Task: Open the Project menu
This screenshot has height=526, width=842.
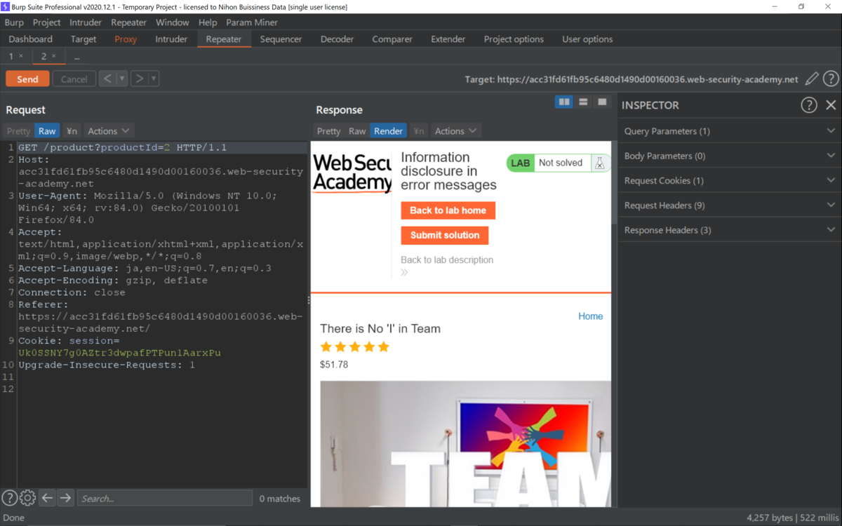Action: 47,22
